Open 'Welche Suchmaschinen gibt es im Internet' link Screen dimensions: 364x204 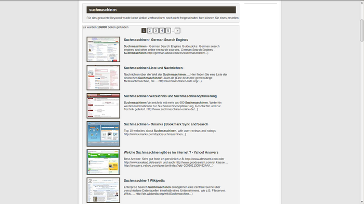pyautogui.click(x=171, y=152)
